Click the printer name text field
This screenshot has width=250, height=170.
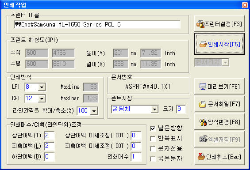coord(97,25)
